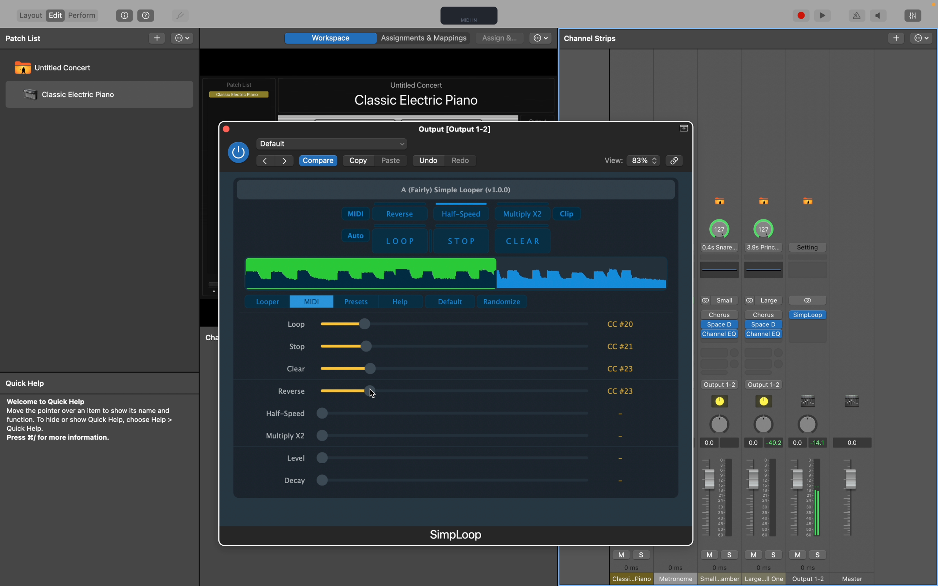Switch to Perform mode
Screen dimensions: 938x586
(x=82, y=15)
